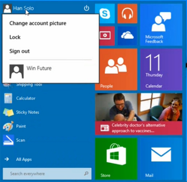Viewport: 187px width, 182px height.
Task: Select Sign out from the account menu
Action: click(19, 51)
